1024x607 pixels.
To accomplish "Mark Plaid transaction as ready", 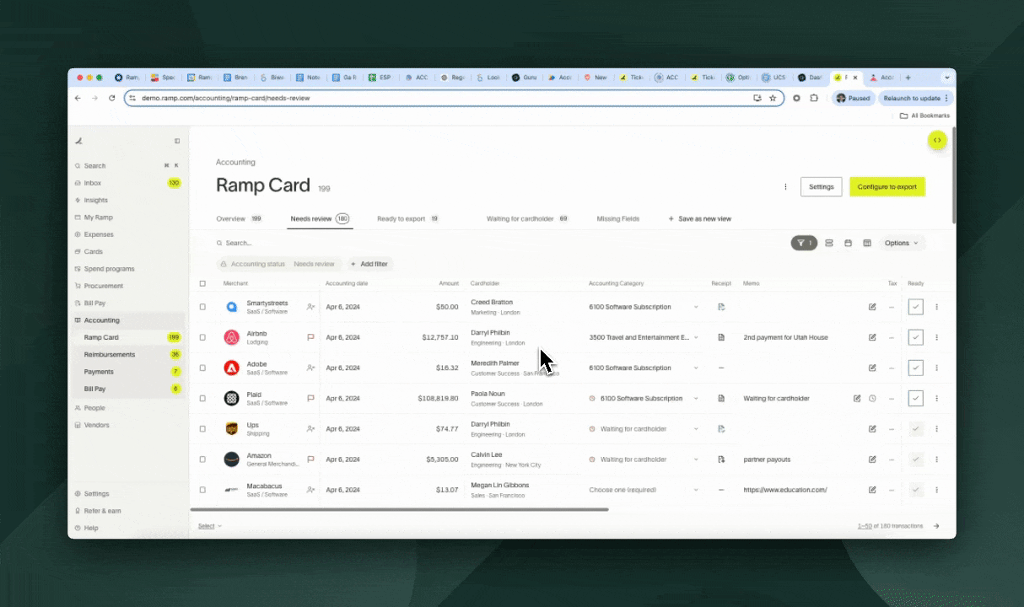I will coord(916,398).
